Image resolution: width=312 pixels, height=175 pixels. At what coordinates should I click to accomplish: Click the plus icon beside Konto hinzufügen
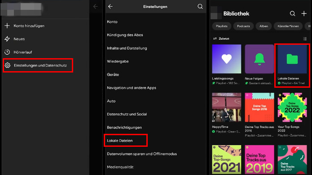7,26
